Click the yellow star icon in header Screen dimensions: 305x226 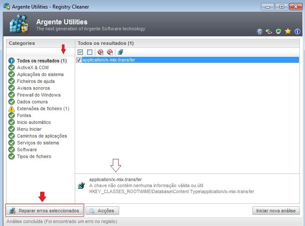tap(288, 31)
